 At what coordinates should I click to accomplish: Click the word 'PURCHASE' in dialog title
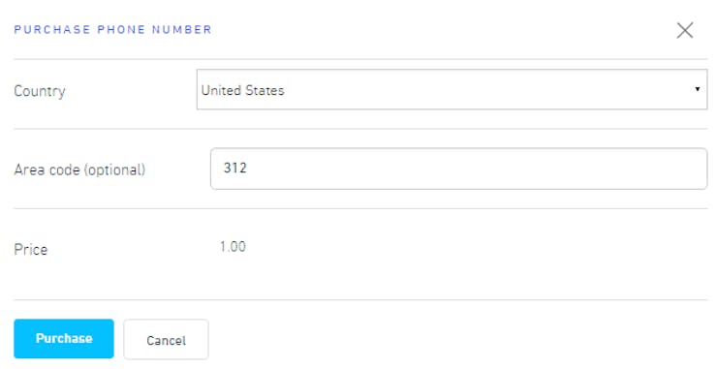coord(52,29)
